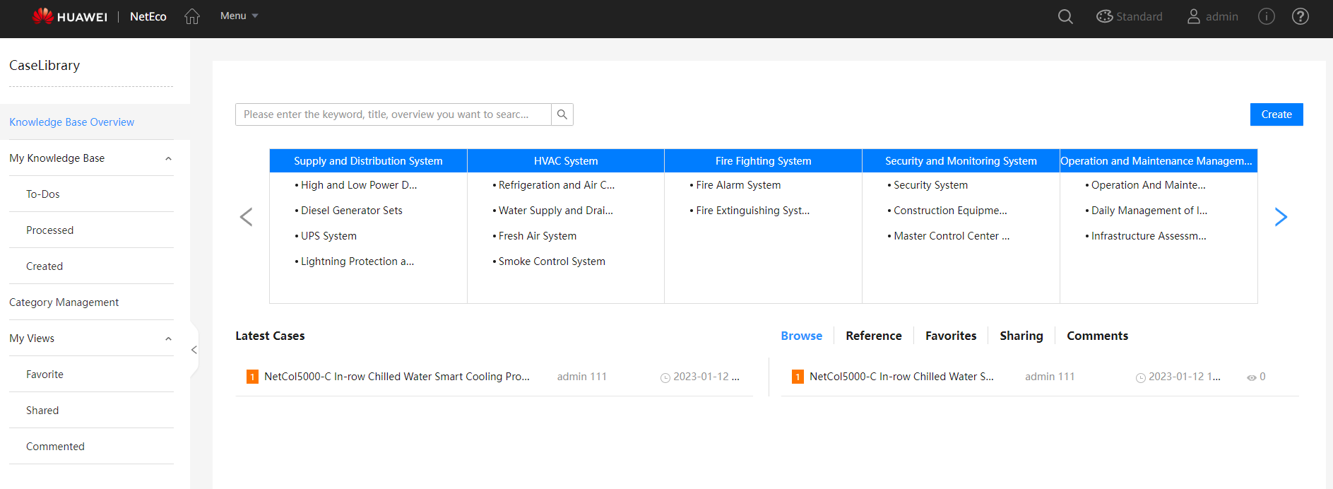Viewport: 1333px width, 489px height.
Task: Open Category Management
Action: (64, 302)
